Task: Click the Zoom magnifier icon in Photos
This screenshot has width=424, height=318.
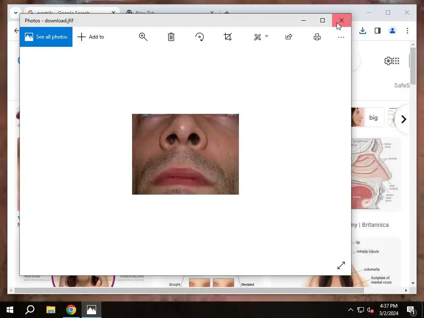Action: tap(143, 37)
